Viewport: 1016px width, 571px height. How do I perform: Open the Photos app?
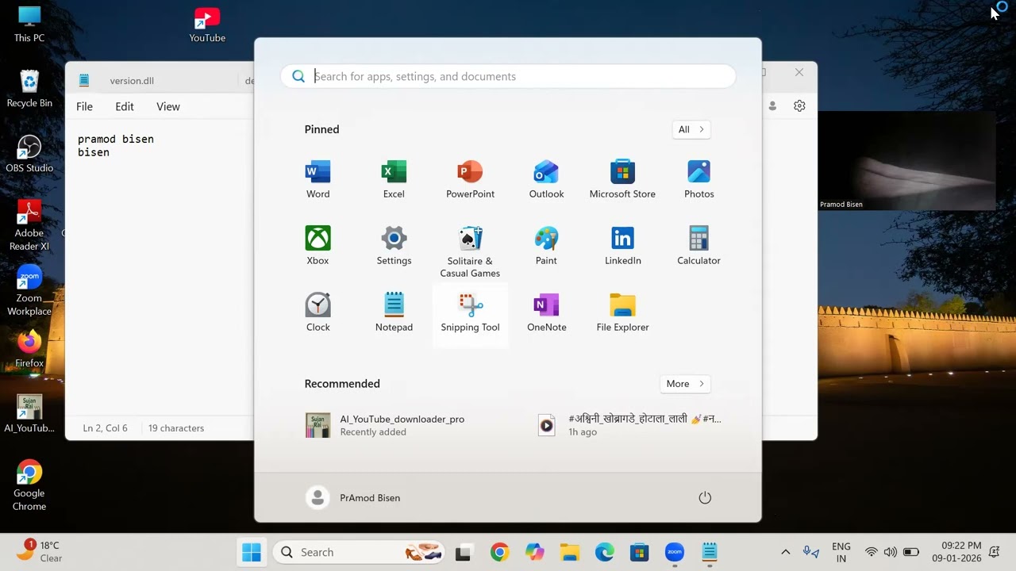[x=698, y=180]
